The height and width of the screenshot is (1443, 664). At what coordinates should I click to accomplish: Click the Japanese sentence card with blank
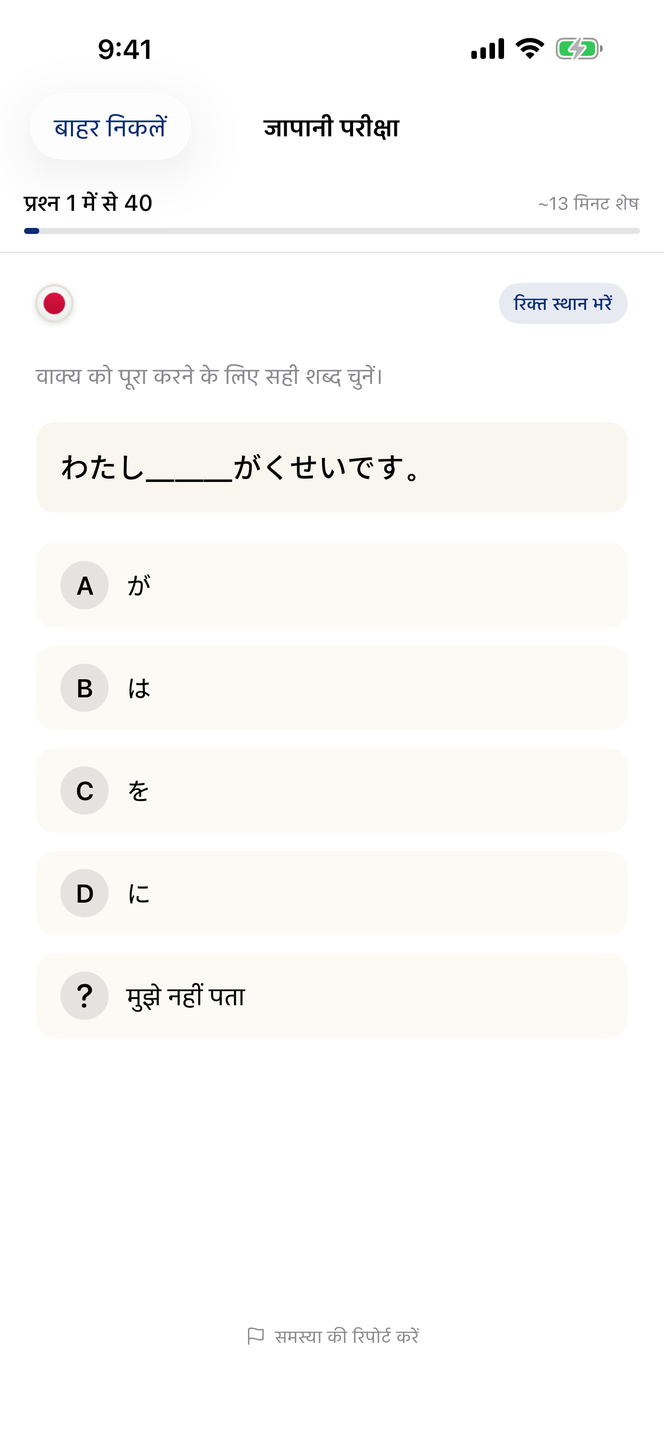[331, 466]
